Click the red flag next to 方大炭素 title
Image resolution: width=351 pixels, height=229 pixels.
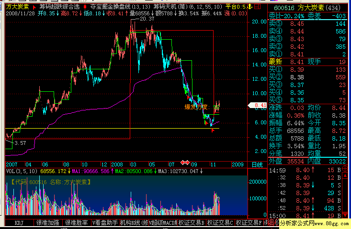[x=34, y=7]
